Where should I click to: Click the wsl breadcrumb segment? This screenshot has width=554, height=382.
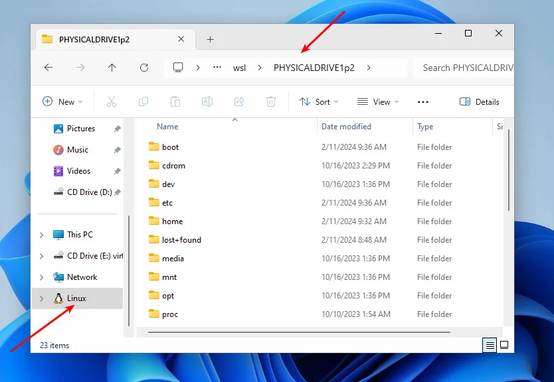click(239, 68)
